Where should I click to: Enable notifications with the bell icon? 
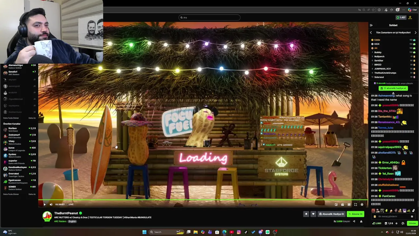click(306, 214)
